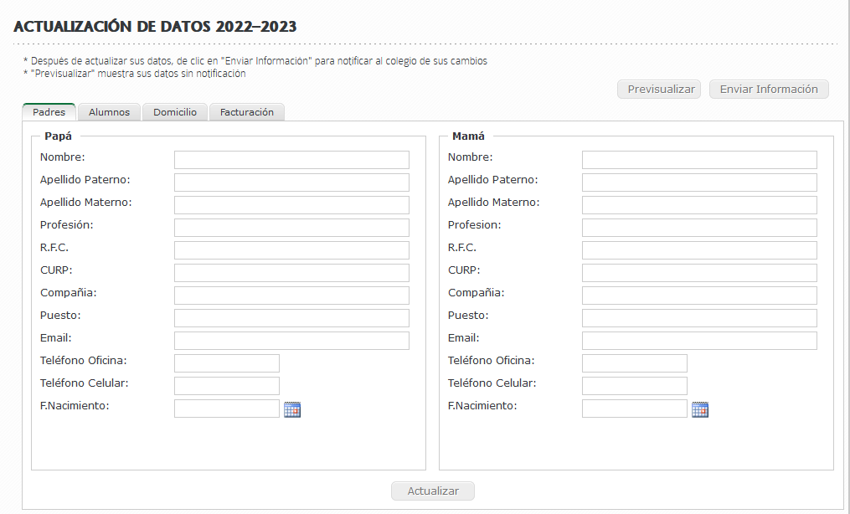Click Papá's Apellido Paterno field

291,182
